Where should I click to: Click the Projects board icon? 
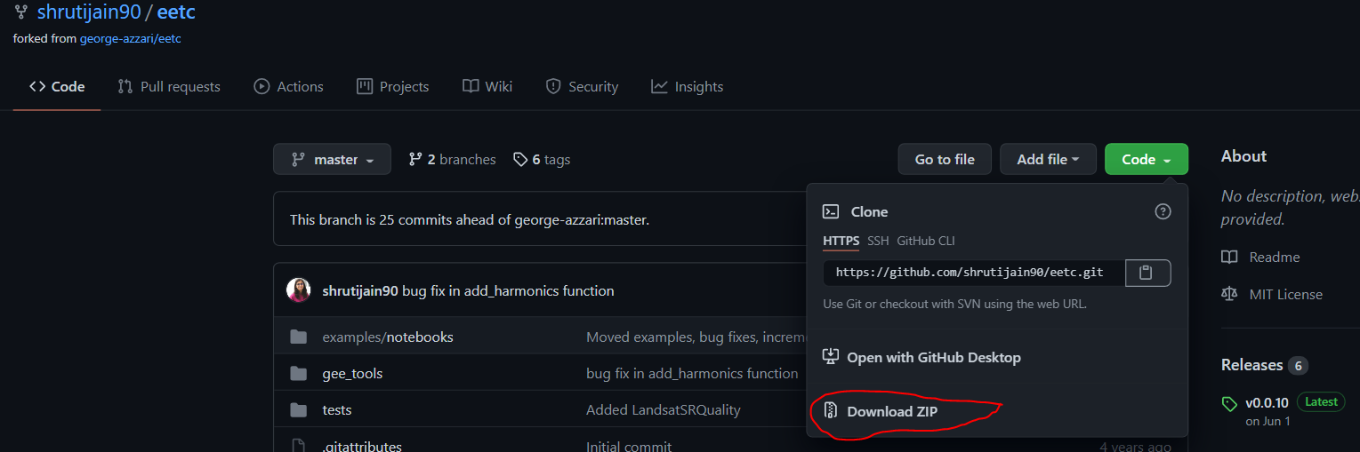(364, 86)
